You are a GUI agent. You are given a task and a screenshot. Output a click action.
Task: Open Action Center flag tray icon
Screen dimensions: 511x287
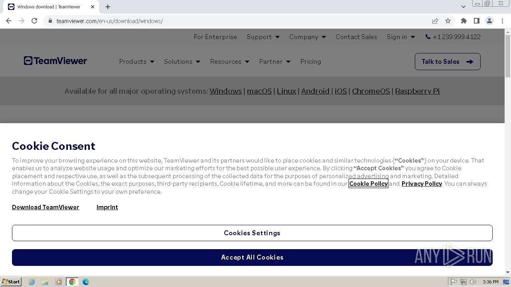pyautogui.click(x=454, y=282)
